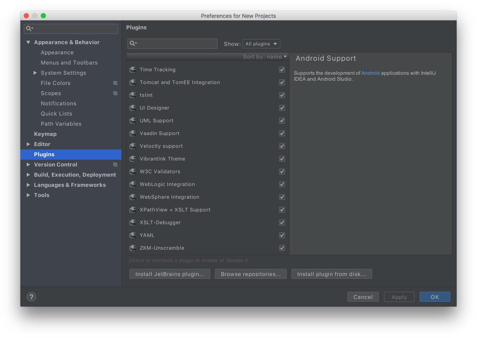Click the plugin icon next to UML Support
This screenshot has height=338, width=477.
[133, 121]
